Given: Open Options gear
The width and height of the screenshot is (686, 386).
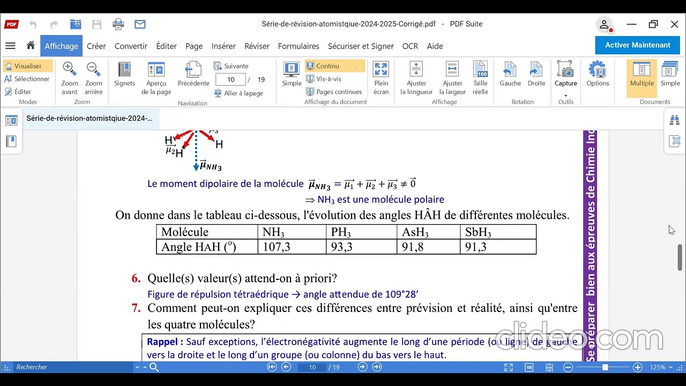Looking at the screenshot, I should click(598, 75).
